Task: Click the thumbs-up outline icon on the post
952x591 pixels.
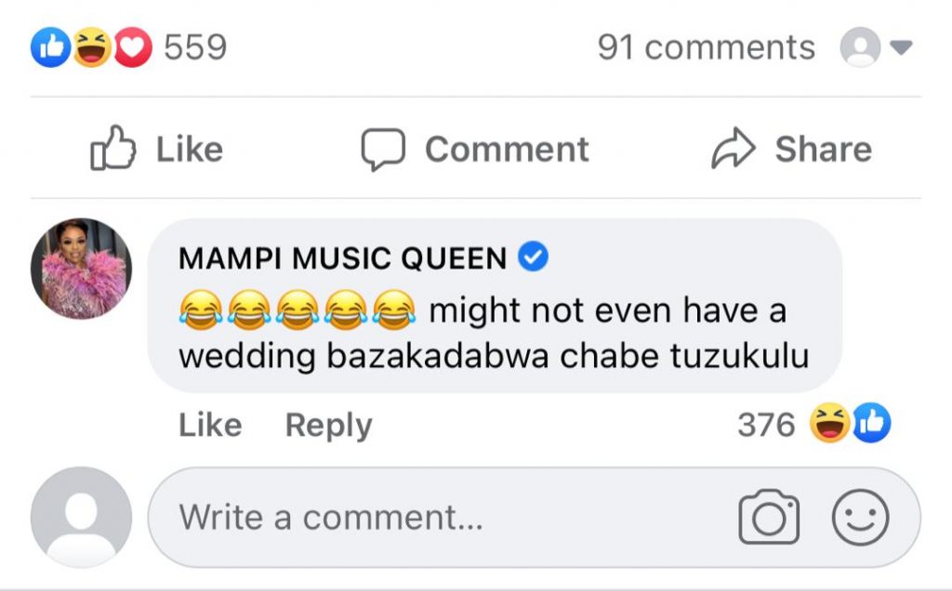Action: (113, 149)
